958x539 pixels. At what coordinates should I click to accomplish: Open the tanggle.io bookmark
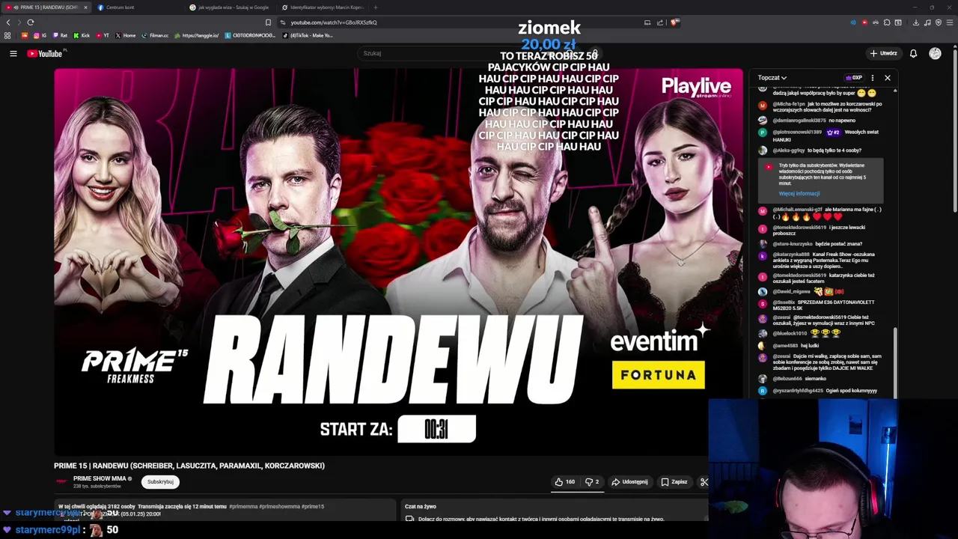pyautogui.click(x=197, y=35)
